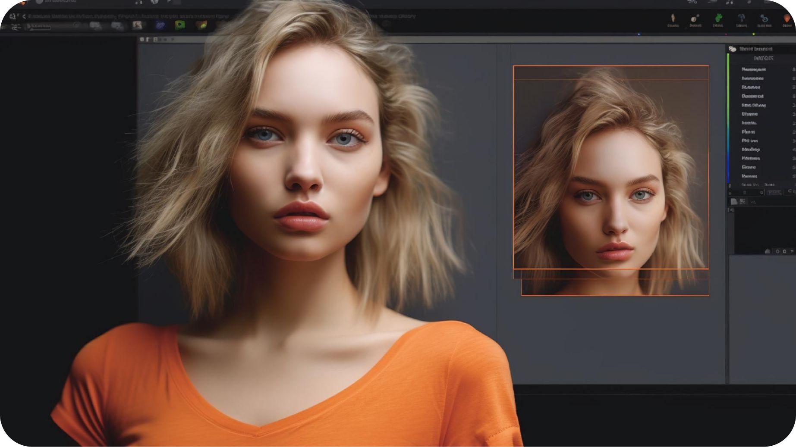Click the portrait preview inside the orange frame
This screenshot has width=796, height=447.
610,172
